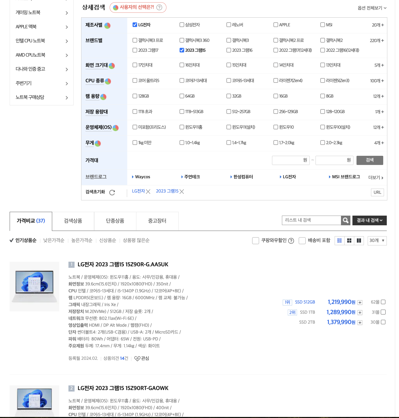Expand price list plus icon for 1,379,990원
The image size is (399, 418).
click(x=360, y=323)
